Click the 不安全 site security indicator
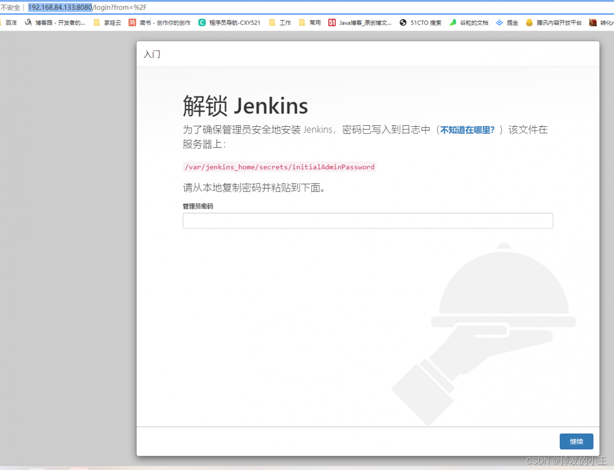Viewport: 614px width, 470px height. (11, 7)
